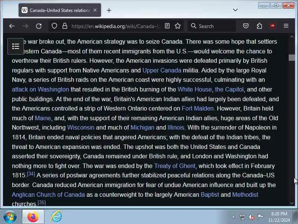
Task: Follow the Fort Malden link
Action: point(198,108)
